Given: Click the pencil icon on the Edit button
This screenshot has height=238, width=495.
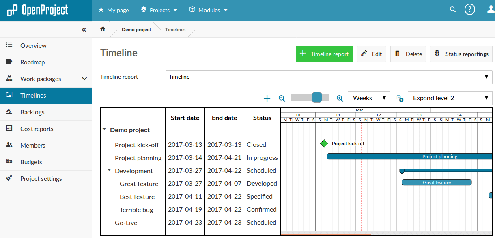Looking at the screenshot, I should point(364,54).
